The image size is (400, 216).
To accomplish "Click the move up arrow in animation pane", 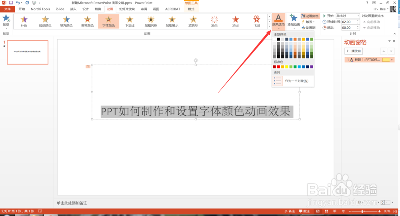I will coord(384,51).
